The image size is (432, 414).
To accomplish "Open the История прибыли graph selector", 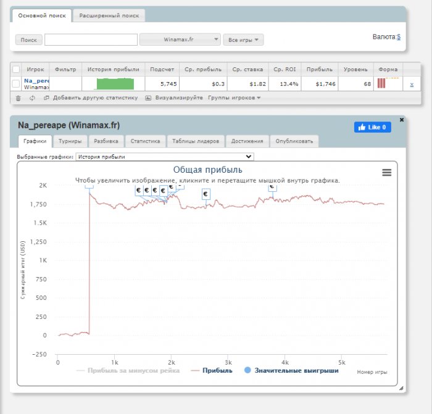I will (x=165, y=157).
